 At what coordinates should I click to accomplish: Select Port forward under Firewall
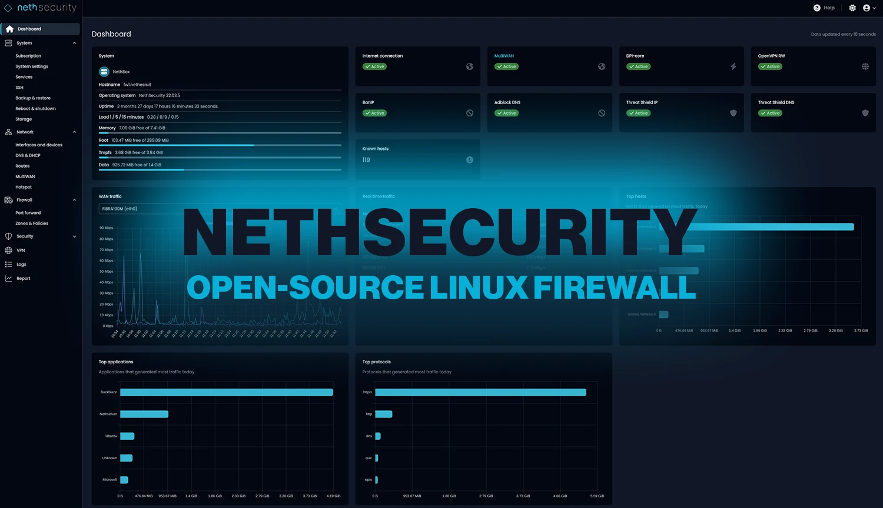point(28,212)
